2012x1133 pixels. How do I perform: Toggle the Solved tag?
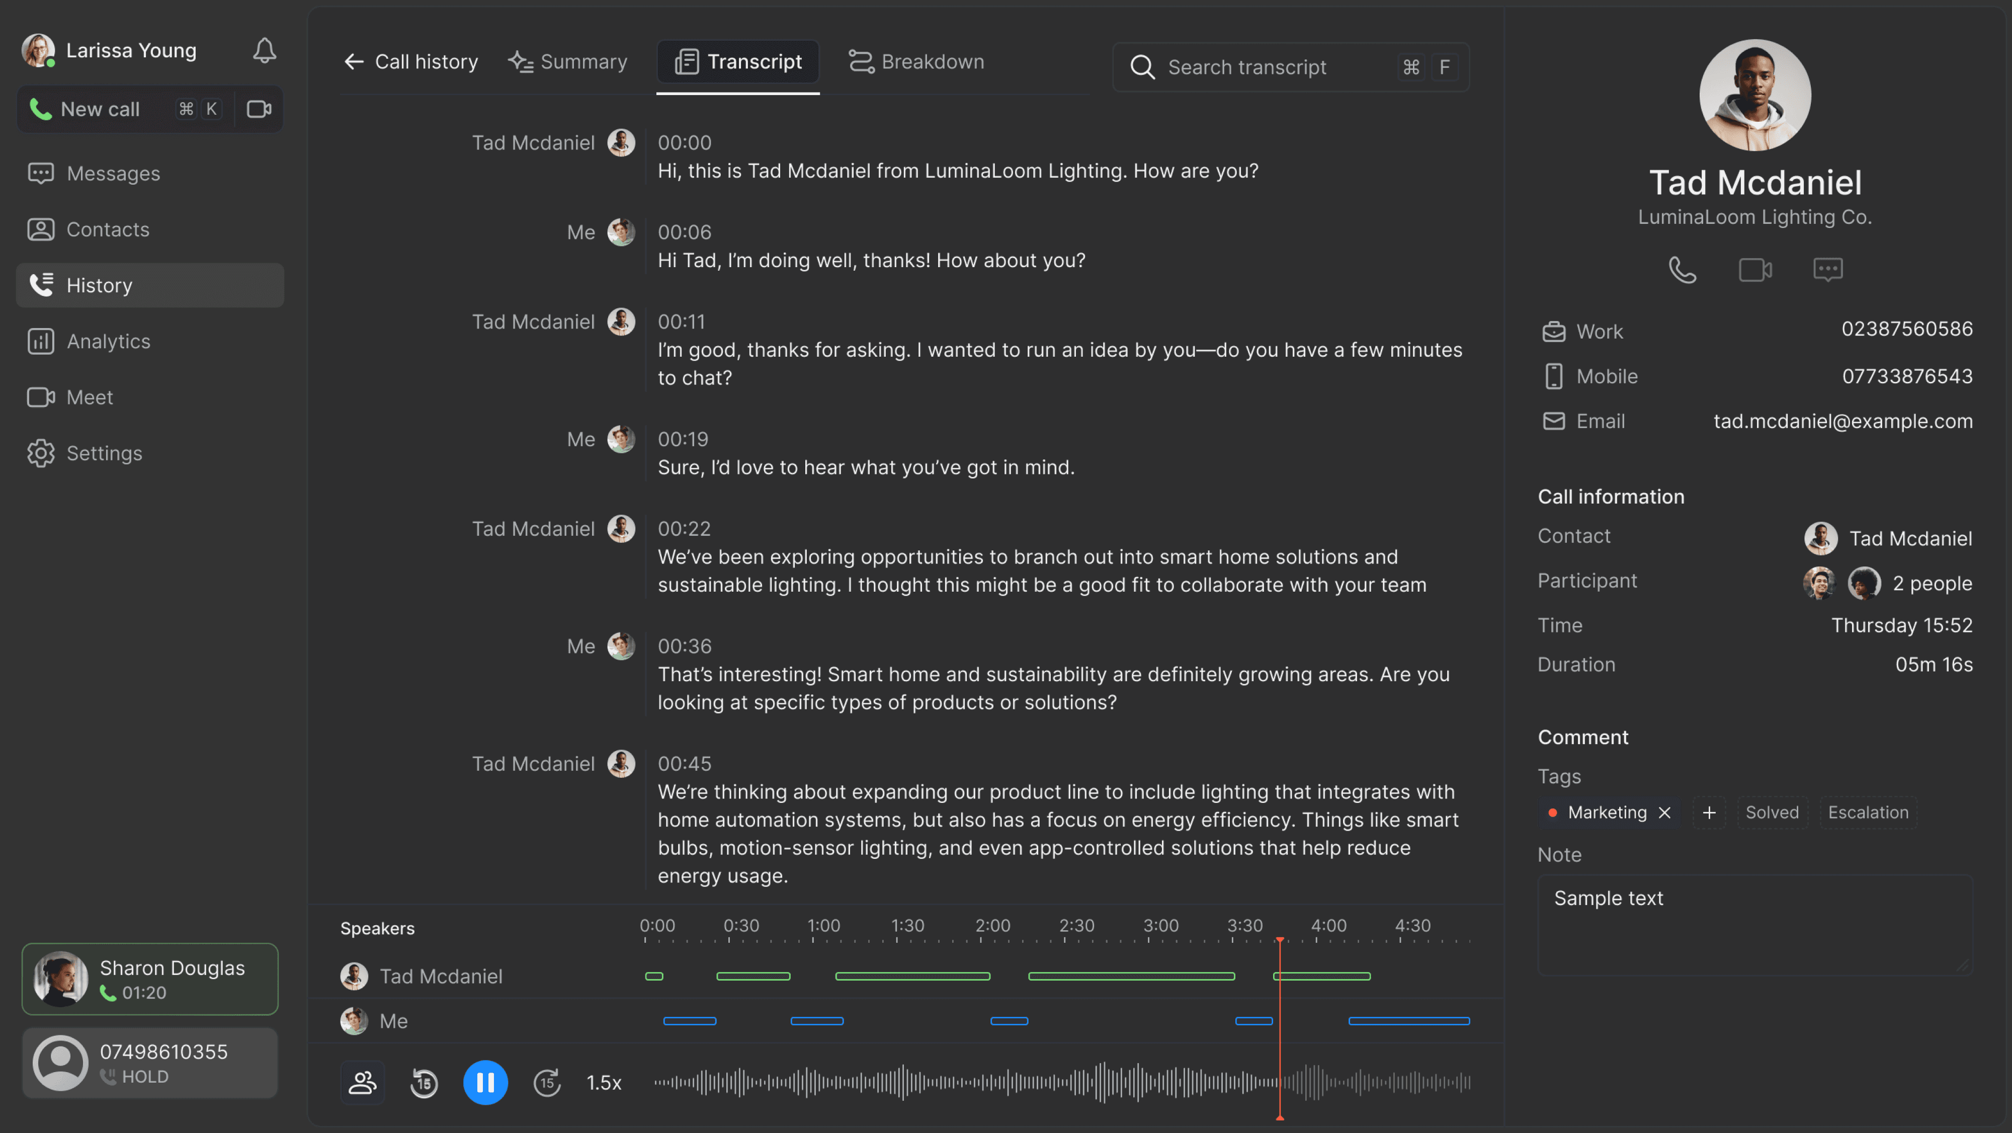(x=1772, y=813)
